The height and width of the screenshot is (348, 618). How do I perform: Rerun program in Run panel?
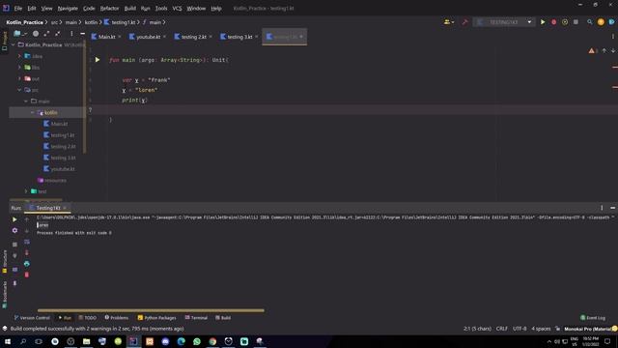(14, 219)
